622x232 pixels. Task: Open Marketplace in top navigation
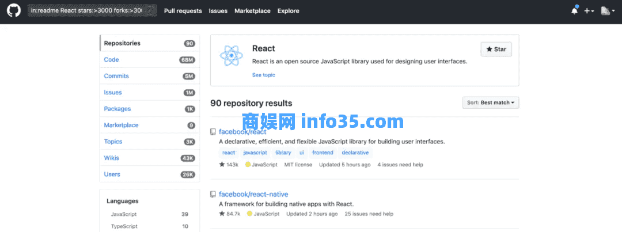[x=252, y=11]
